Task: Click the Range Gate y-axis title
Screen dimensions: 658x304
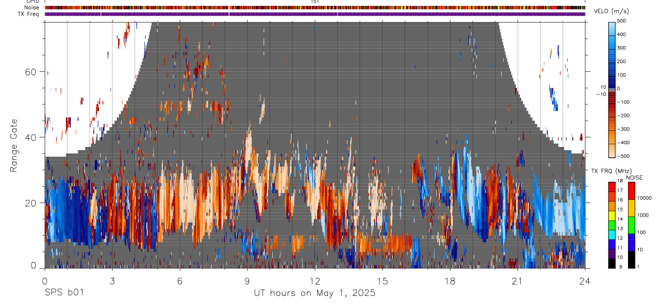Action: coord(14,145)
